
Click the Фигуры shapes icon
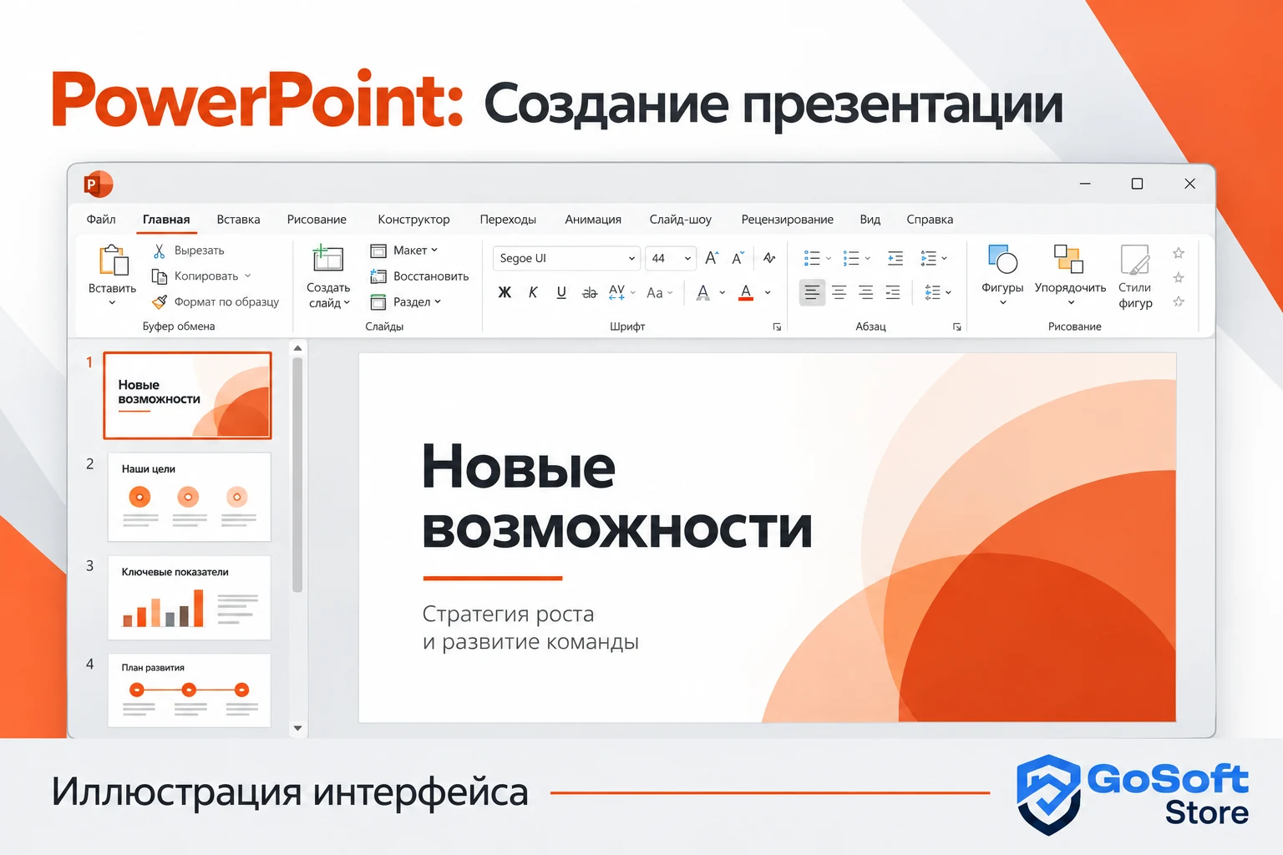[1002, 259]
